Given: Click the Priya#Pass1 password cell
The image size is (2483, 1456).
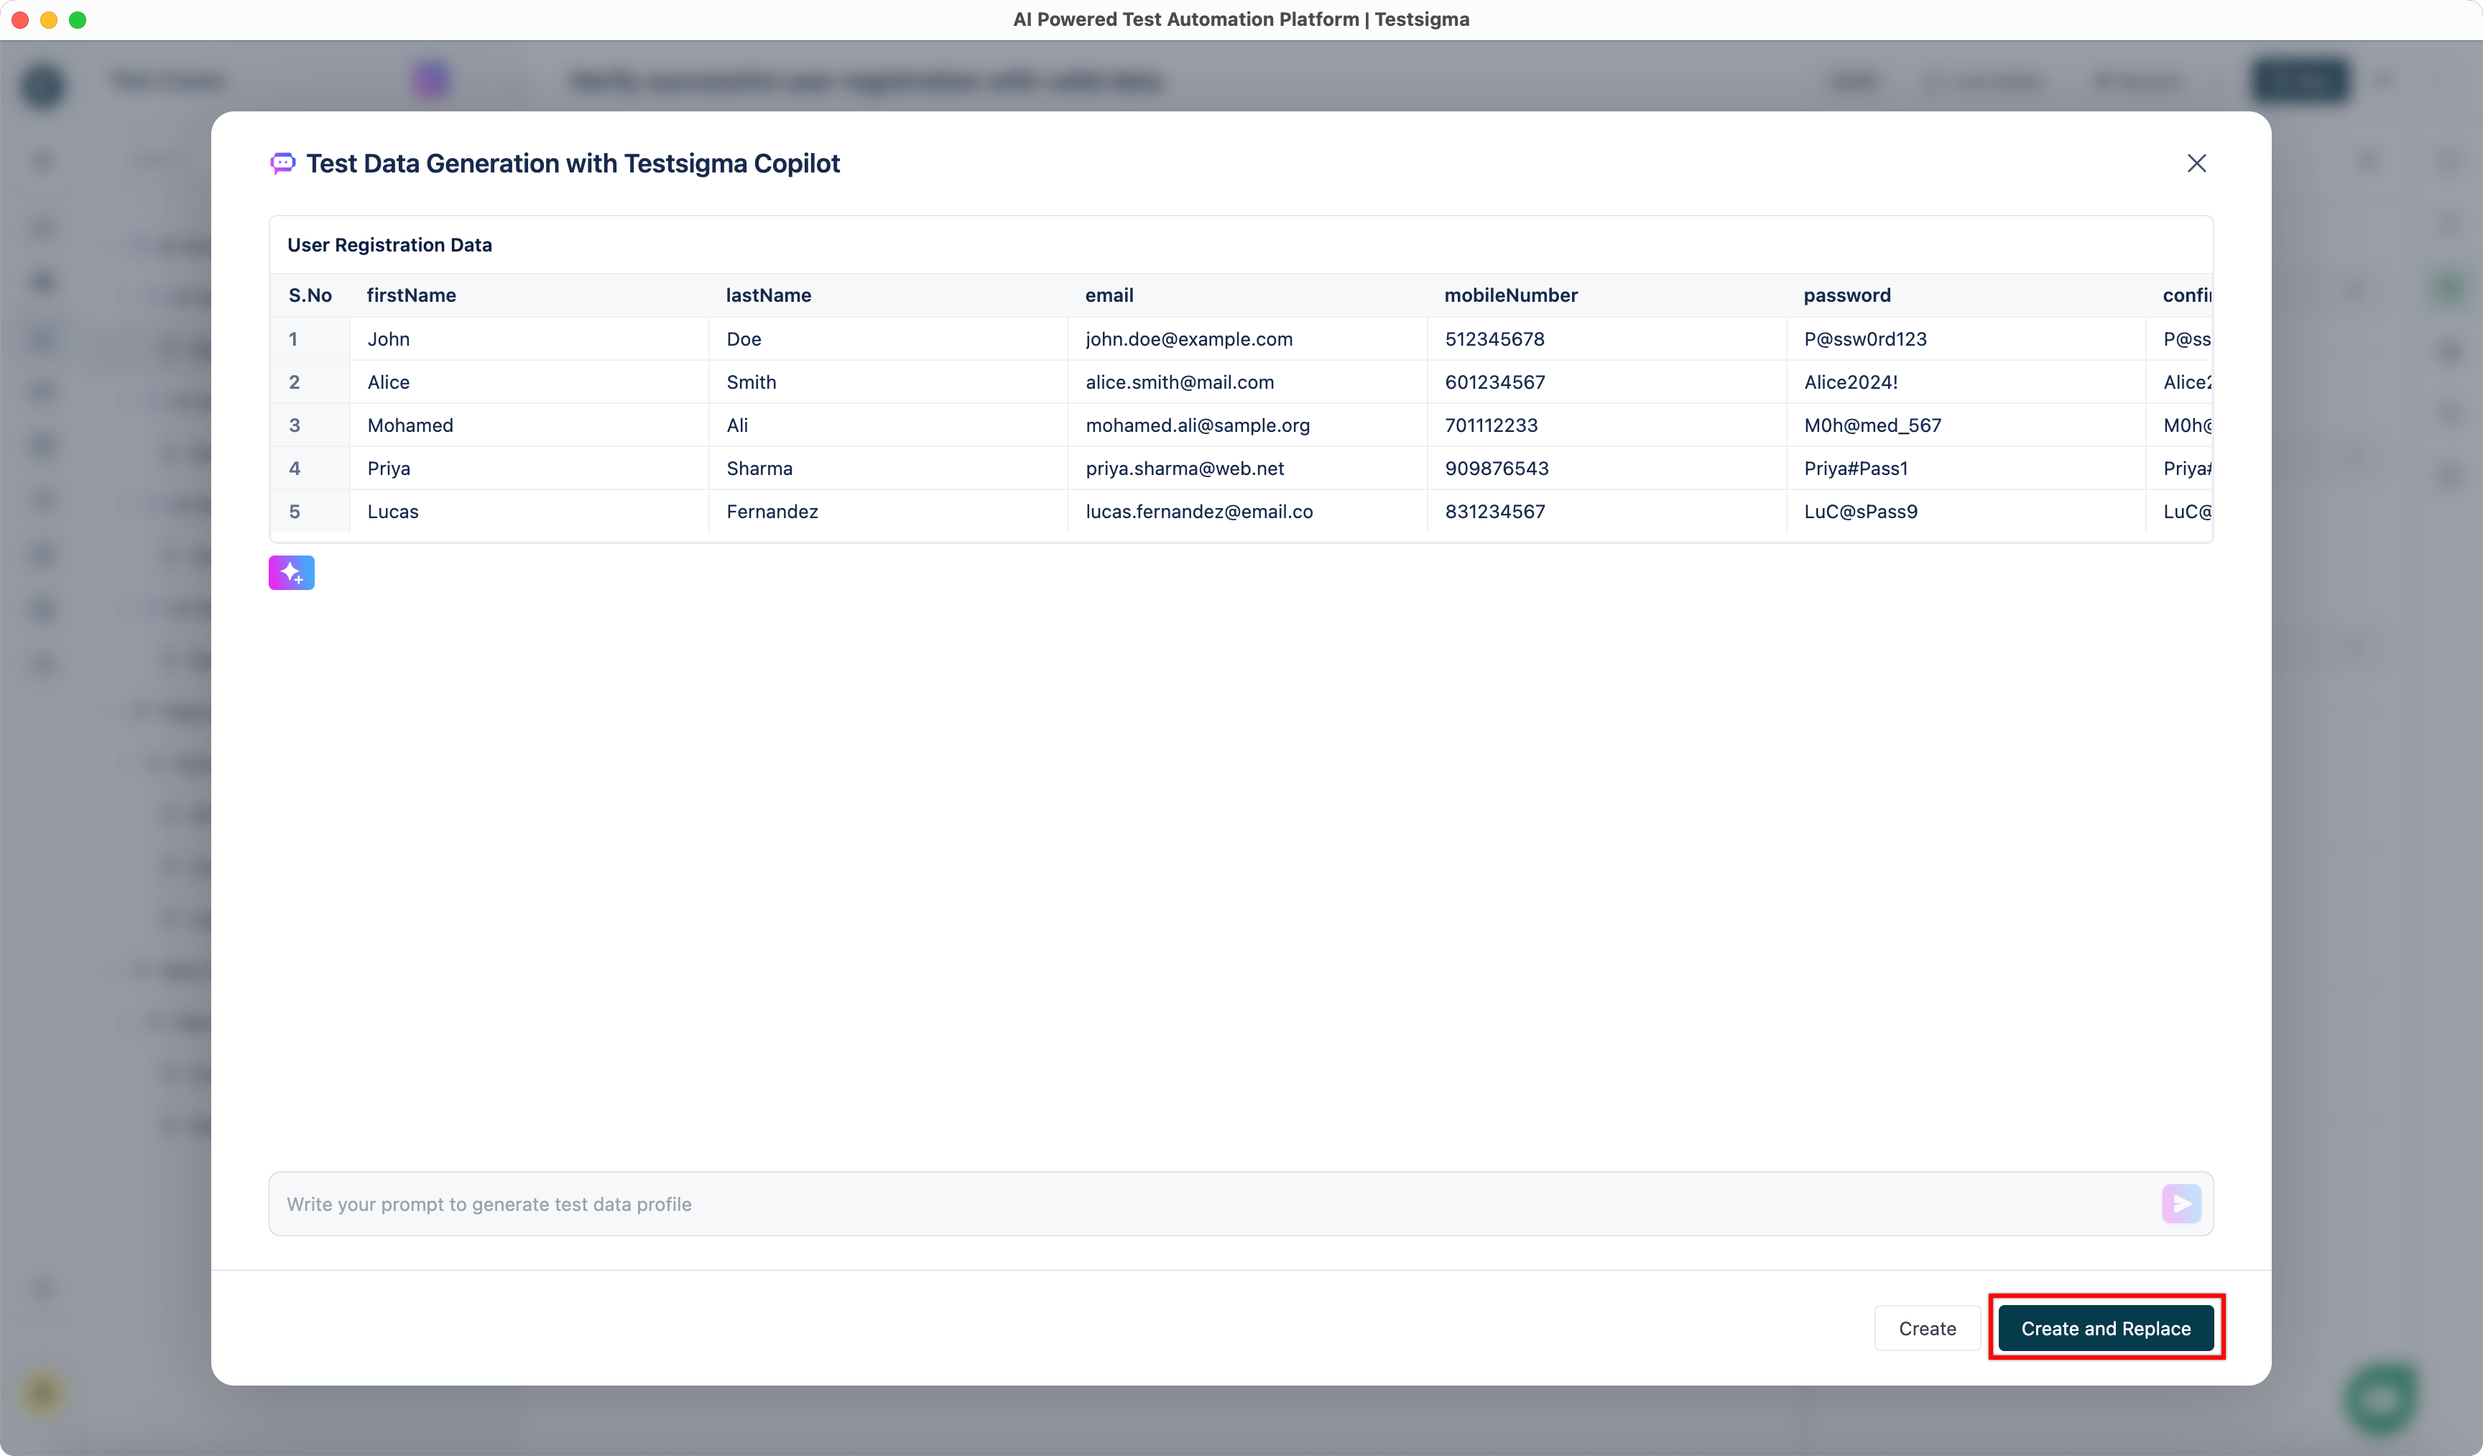Looking at the screenshot, I should point(1855,469).
